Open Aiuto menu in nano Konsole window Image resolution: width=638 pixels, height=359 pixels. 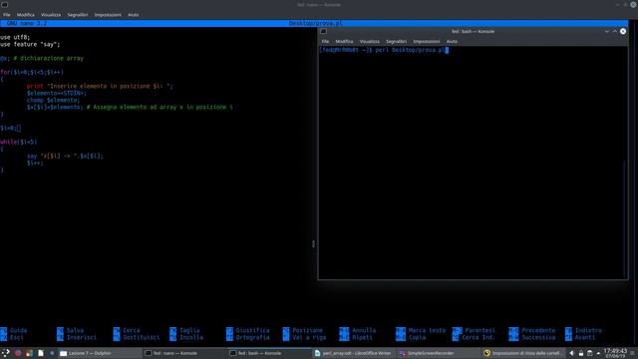(134, 15)
